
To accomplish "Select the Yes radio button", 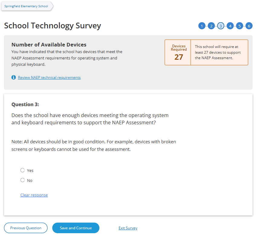I will tap(23, 170).
